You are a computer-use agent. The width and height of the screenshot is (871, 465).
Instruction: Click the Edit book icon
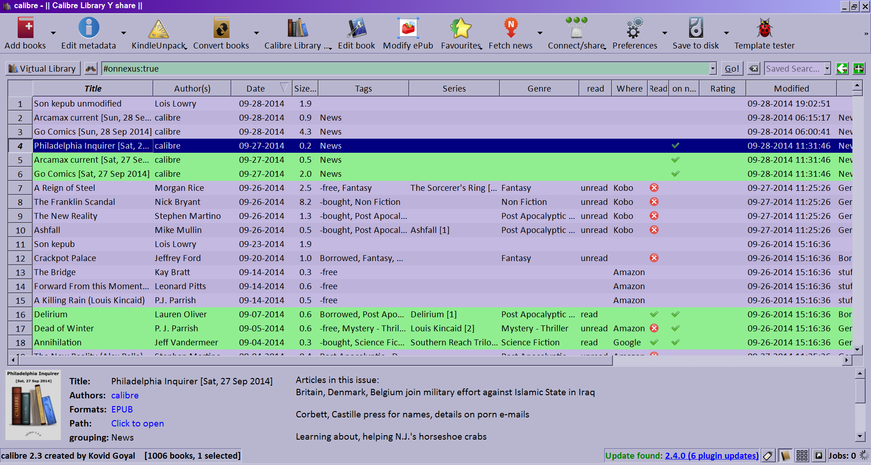click(x=357, y=28)
